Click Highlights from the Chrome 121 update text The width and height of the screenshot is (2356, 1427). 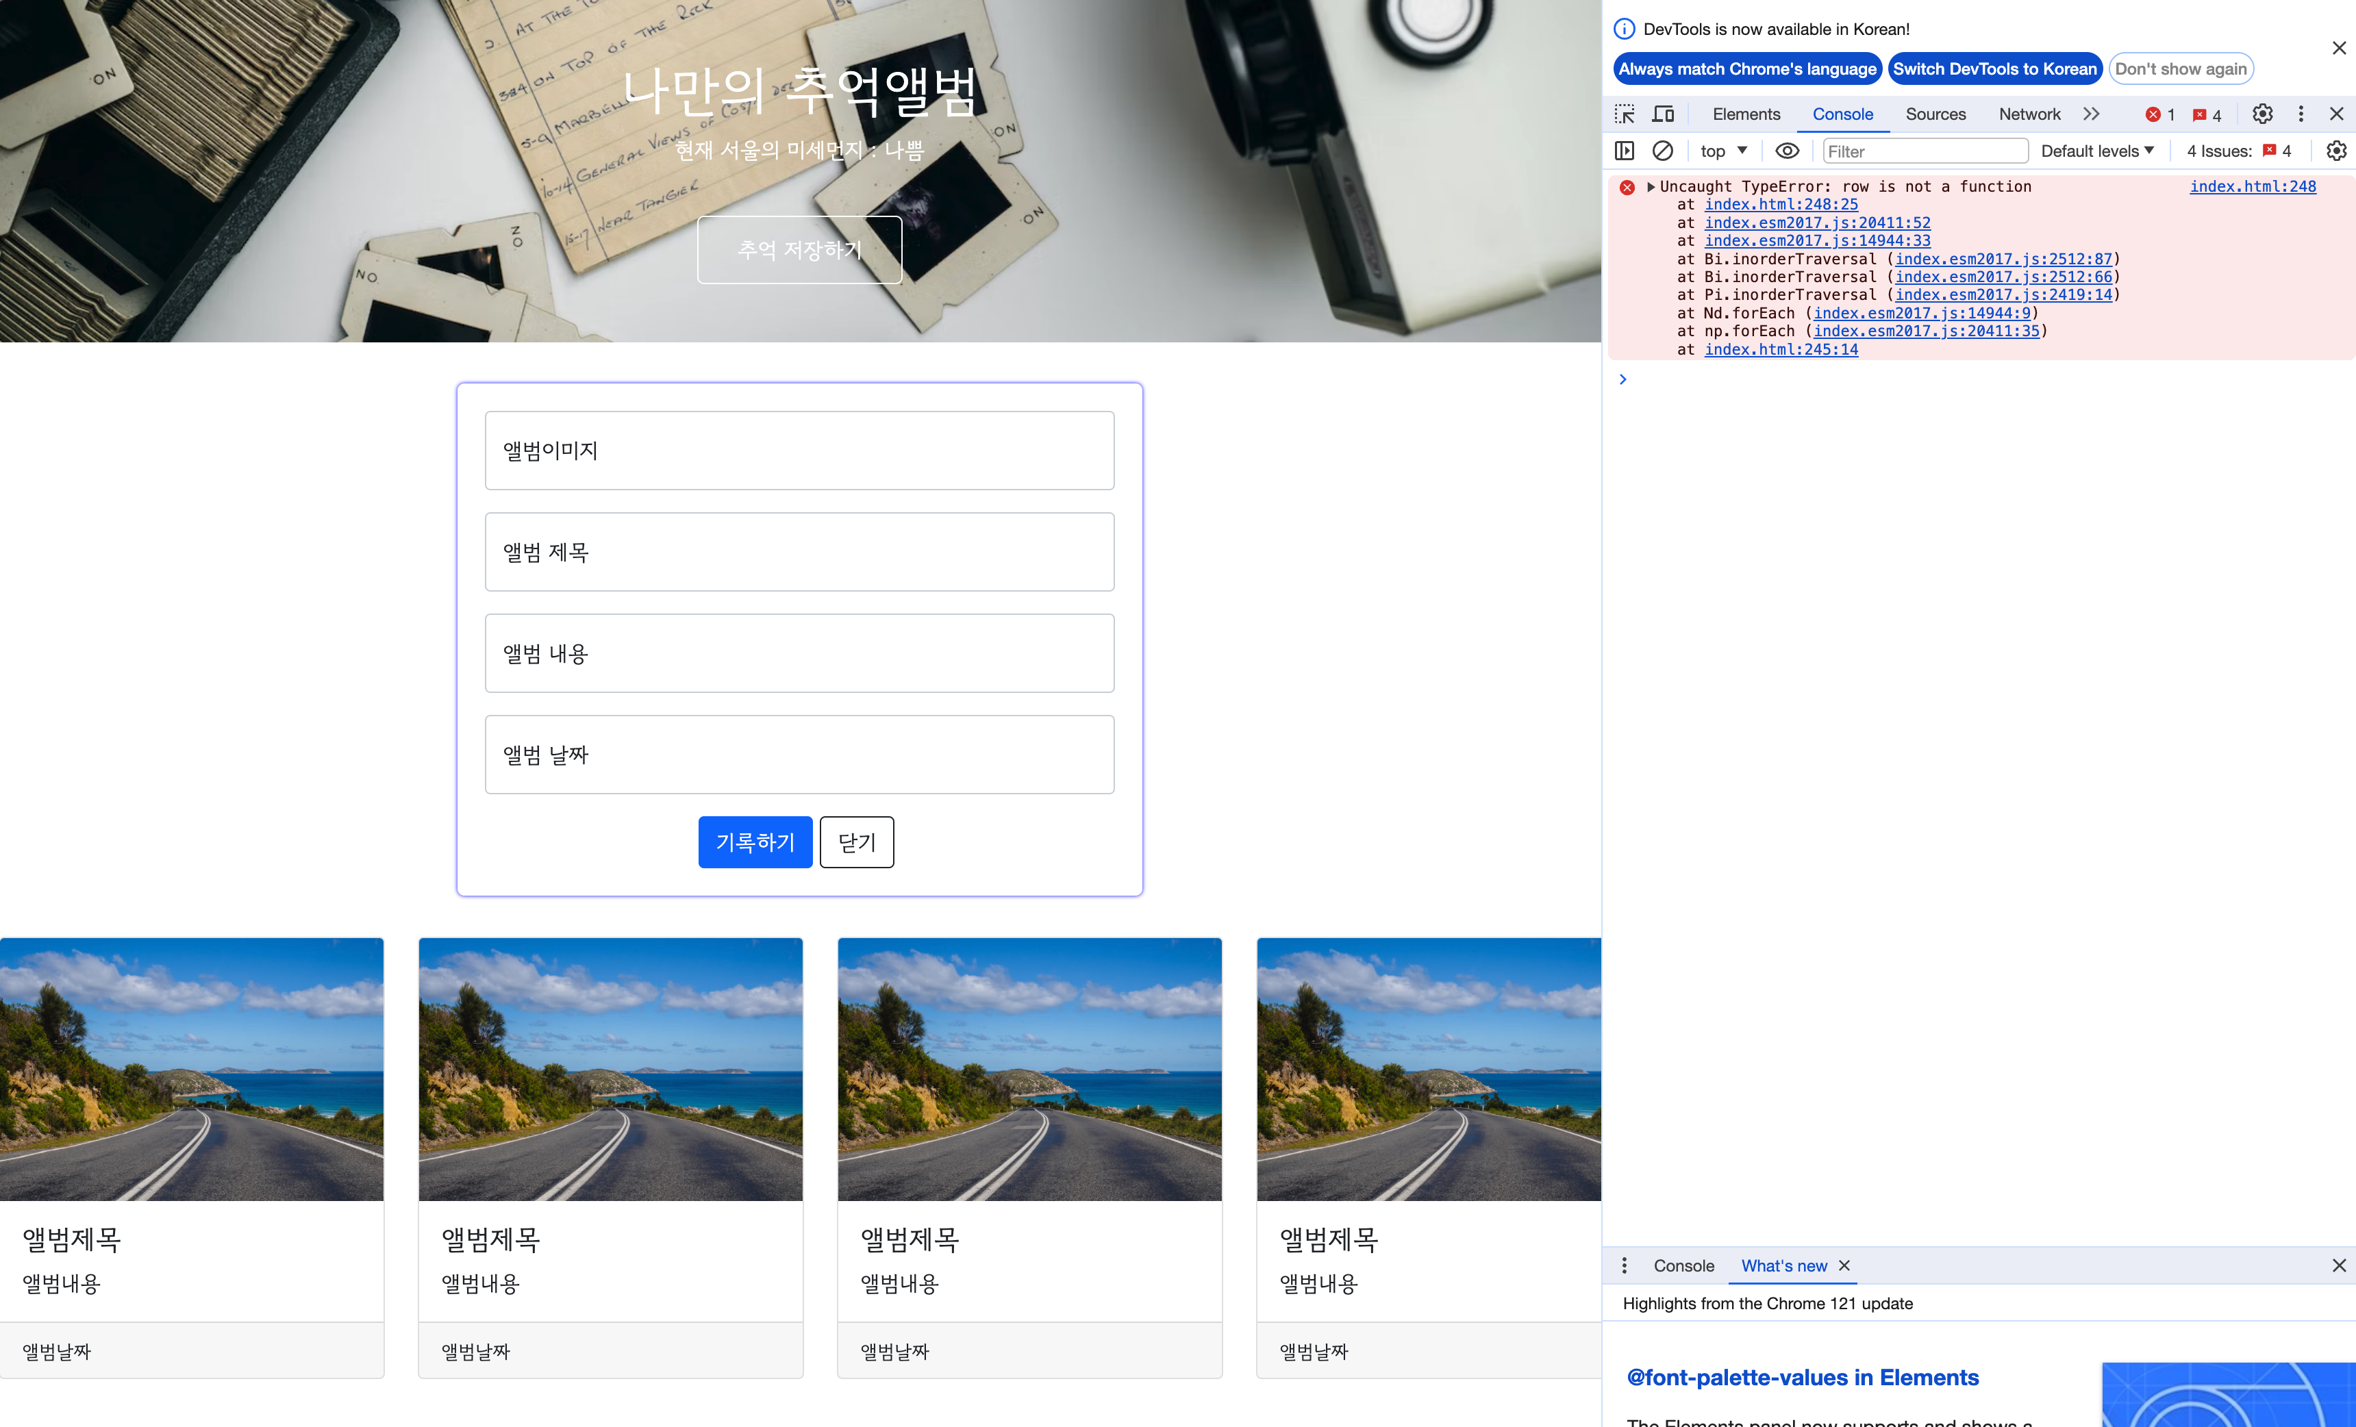point(1767,1304)
